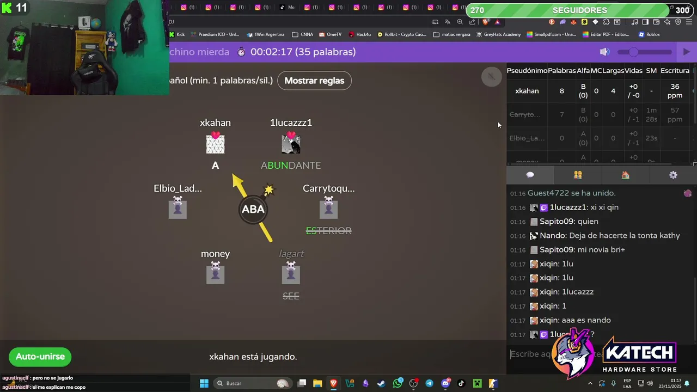
Task: Open the DuckDuckGo extension icon
Action: point(552,22)
